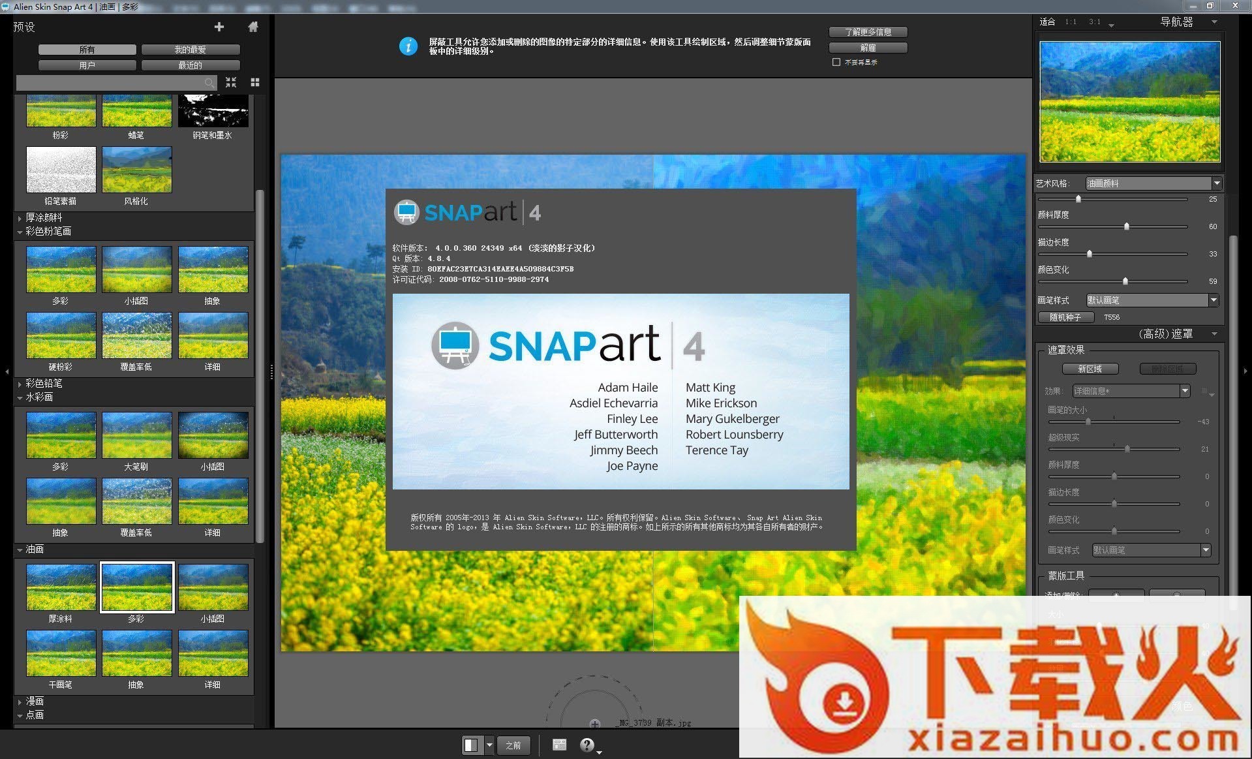Expand the 彩色铅笔 preset group
The height and width of the screenshot is (759, 1252).
tap(20, 384)
